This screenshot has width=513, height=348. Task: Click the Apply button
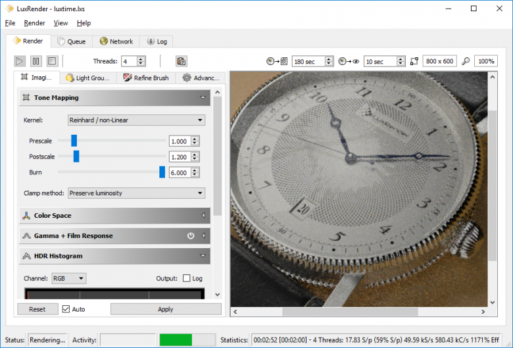pyautogui.click(x=166, y=309)
